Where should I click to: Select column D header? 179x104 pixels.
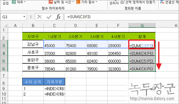point(76,25)
